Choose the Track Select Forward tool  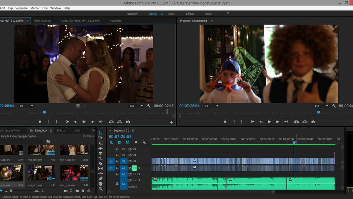(x=101, y=138)
